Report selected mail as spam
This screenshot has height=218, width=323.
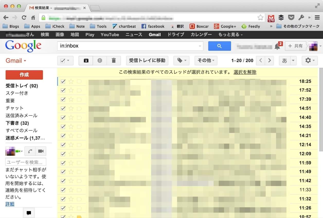[x=100, y=61]
